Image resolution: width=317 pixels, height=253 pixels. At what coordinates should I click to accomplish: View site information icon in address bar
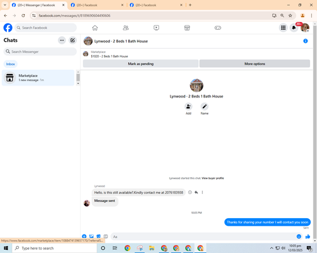click(x=34, y=16)
